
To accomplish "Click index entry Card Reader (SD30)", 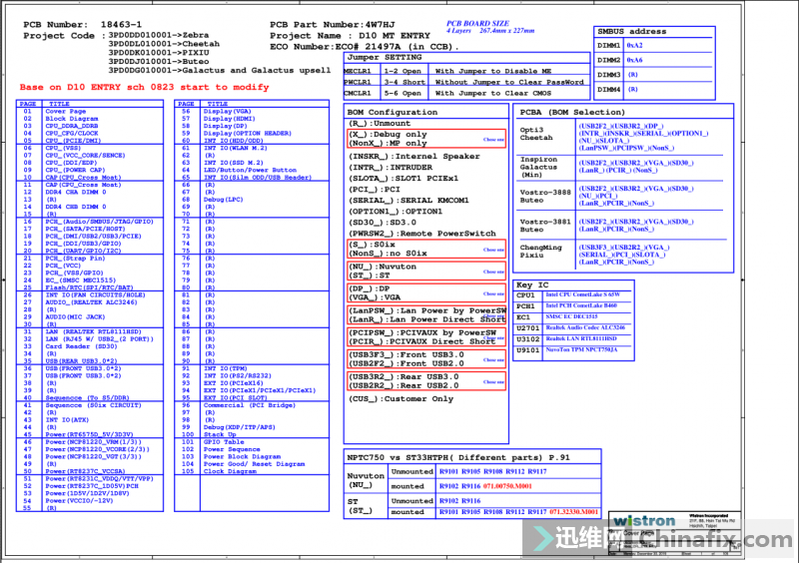I will click(x=81, y=346).
